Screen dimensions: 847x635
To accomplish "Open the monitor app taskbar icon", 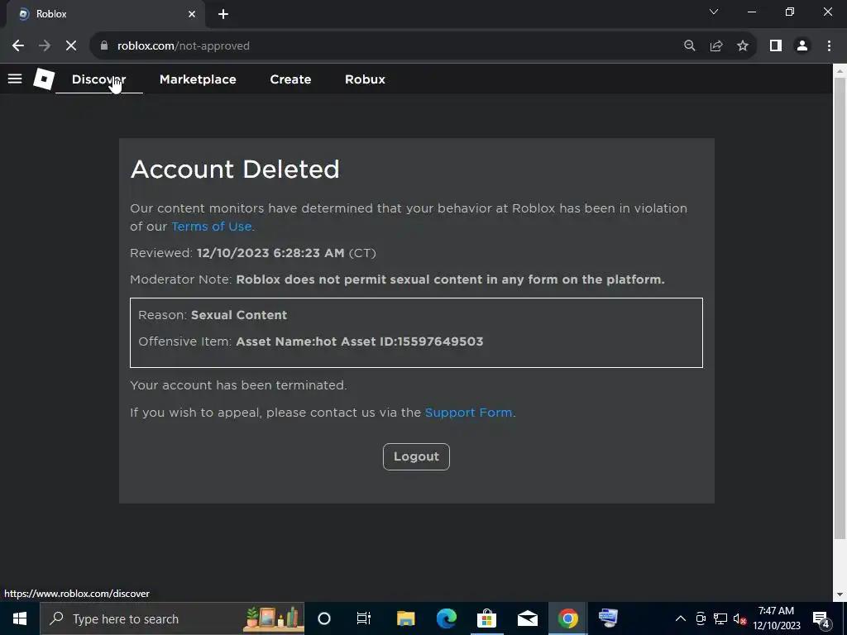I will coord(608,618).
